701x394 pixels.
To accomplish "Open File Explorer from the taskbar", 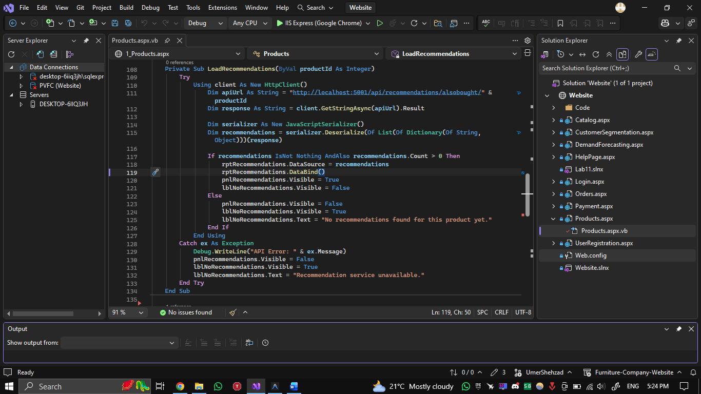I will (199, 386).
